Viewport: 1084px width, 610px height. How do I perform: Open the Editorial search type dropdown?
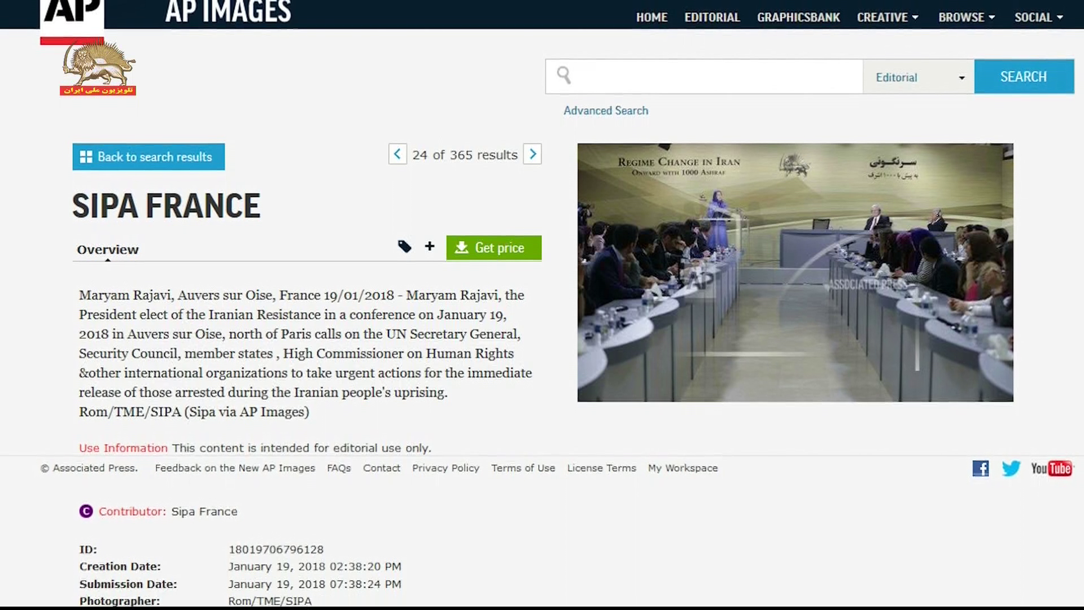[x=919, y=77]
